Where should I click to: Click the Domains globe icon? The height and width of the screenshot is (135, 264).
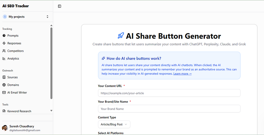tap(4, 85)
